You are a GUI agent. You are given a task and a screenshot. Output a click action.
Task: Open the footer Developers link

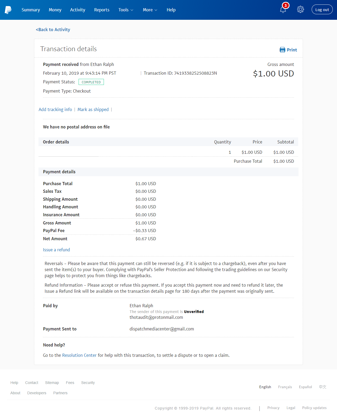(x=37, y=393)
